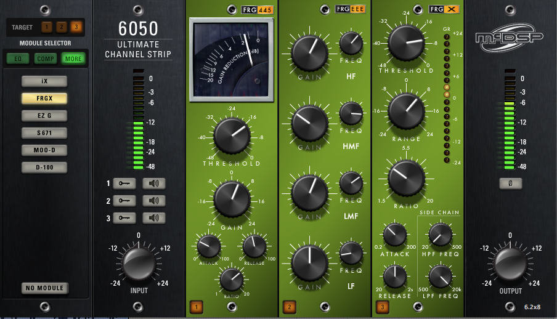The image size is (557, 319).
Task: Choose the MOO-D module
Action: (x=44, y=150)
